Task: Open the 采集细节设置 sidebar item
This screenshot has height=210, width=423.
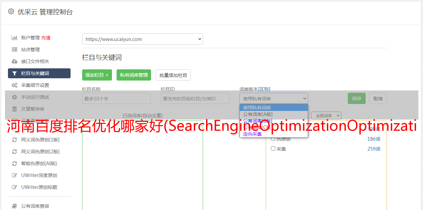Action: pos(39,85)
